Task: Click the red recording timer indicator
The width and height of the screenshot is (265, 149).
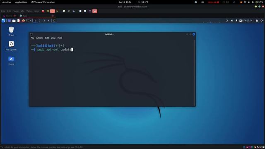Action: click(x=214, y=2)
